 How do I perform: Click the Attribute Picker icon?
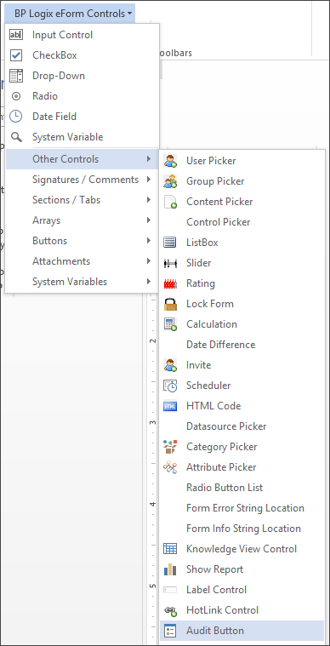[x=170, y=467]
